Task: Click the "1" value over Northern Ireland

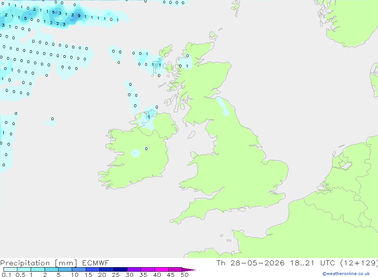Action: (x=149, y=117)
